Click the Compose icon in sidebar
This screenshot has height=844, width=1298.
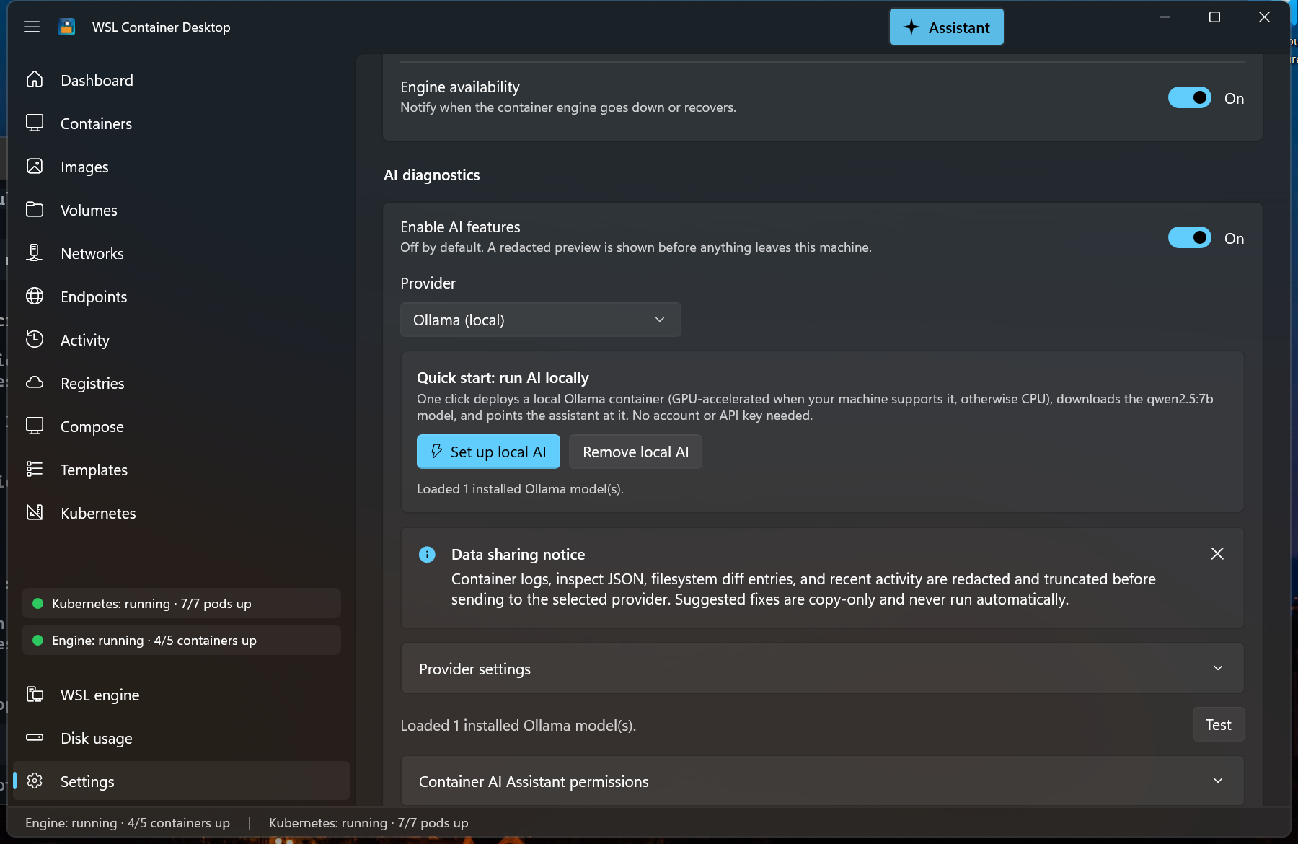coord(35,426)
